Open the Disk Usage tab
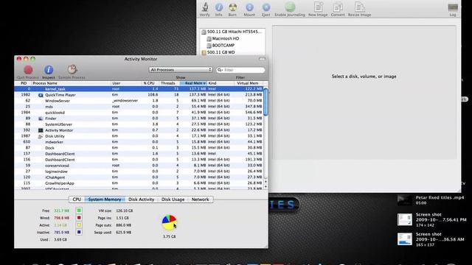Viewport: 472px width, 265px height. (173, 199)
